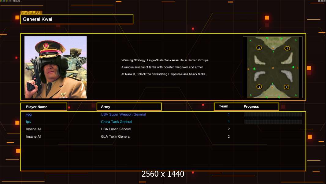Click start position 7 marker on the map
Viewport: 326px width, 184px height.
click(287, 87)
